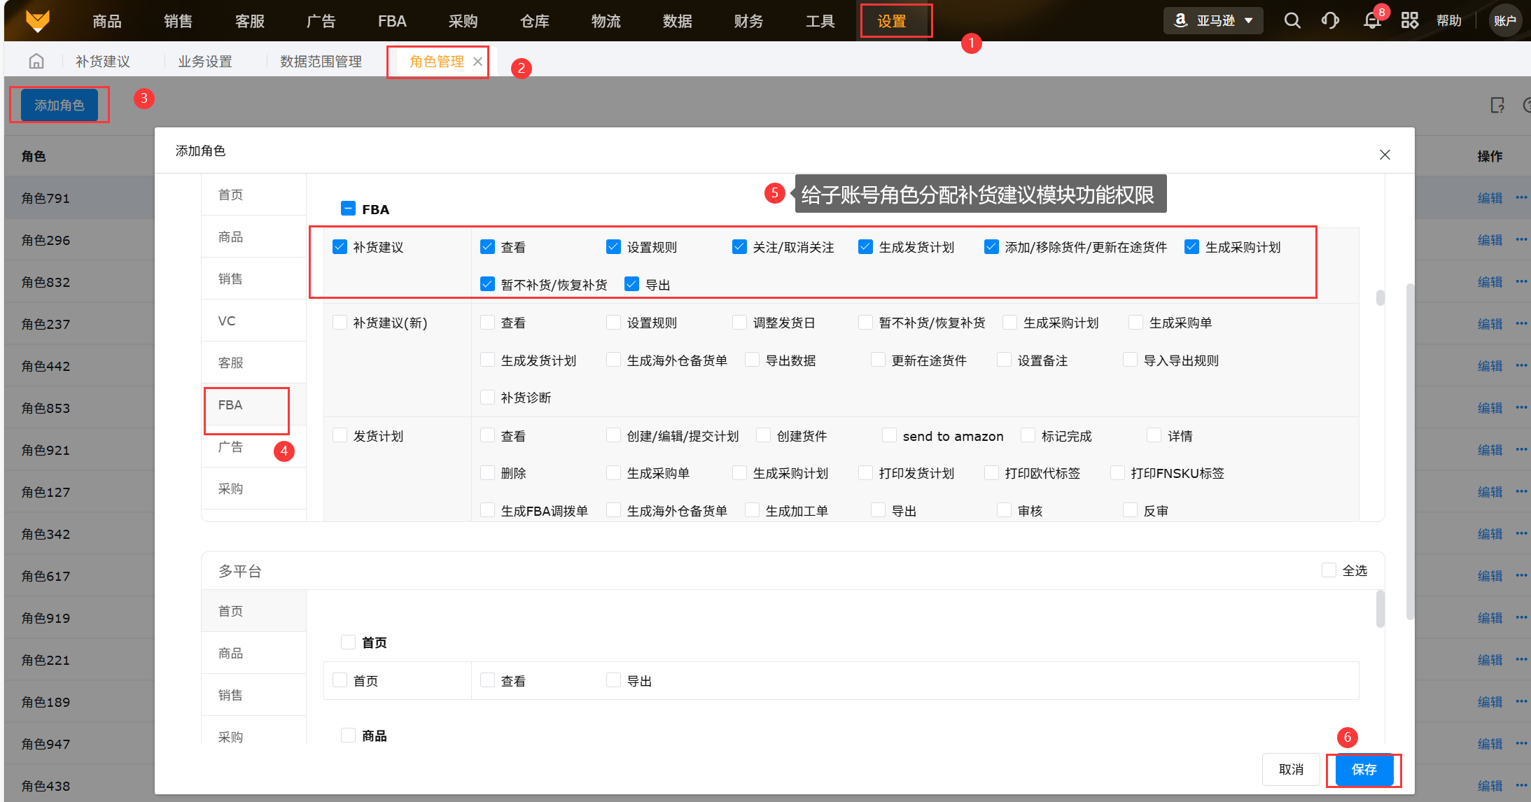Open the 设置 top menu

892,21
